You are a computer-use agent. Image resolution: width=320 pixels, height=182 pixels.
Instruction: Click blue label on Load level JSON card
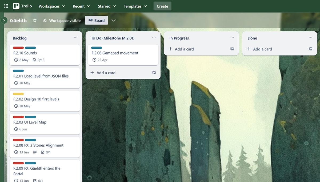point(18,71)
